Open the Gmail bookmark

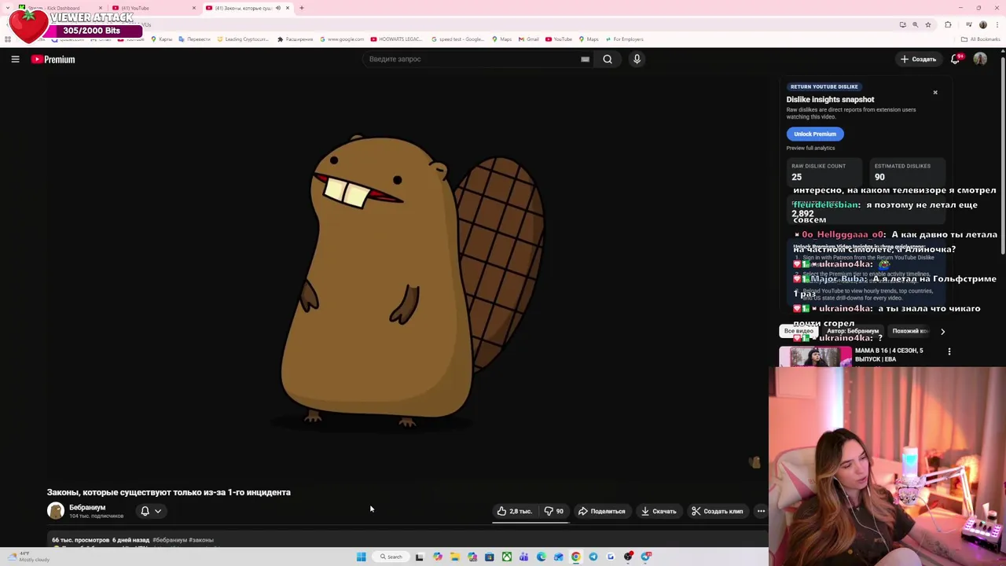pyautogui.click(x=529, y=39)
